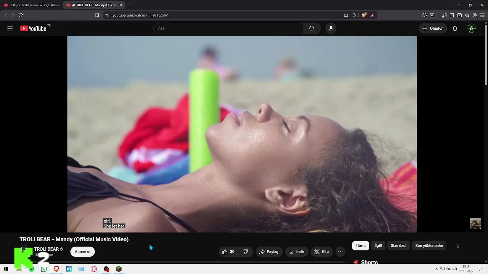
Task: Go back in browser history
Action: 5,15
